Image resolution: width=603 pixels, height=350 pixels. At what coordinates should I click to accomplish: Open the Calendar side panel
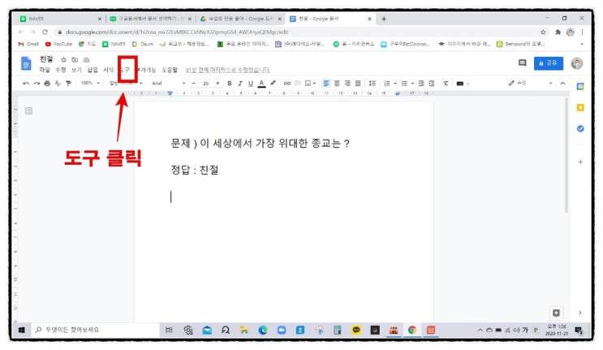[x=580, y=87]
